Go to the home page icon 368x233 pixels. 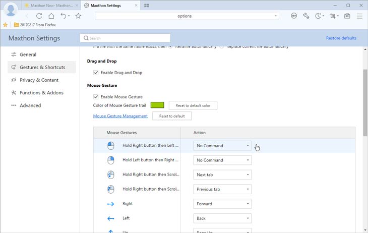coord(51,16)
